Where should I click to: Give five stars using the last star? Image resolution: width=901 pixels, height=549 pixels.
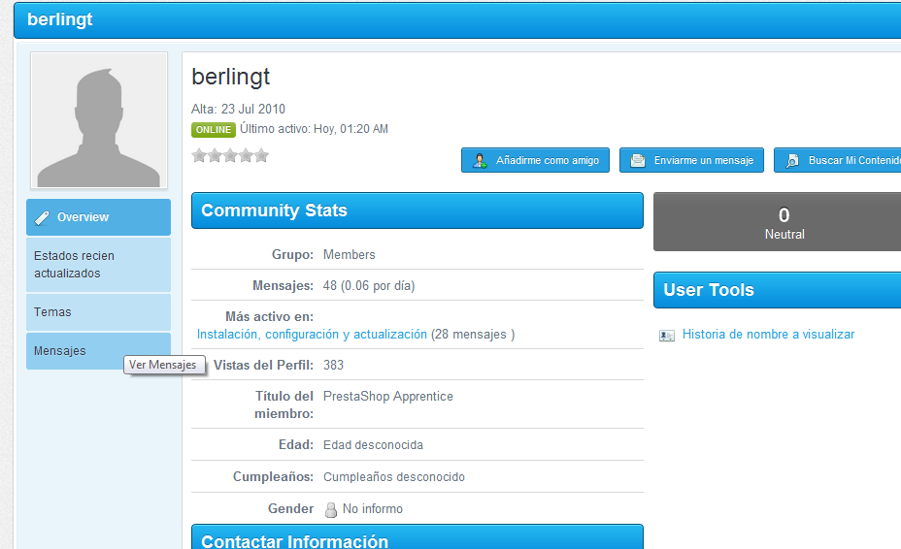click(x=261, y=155)
